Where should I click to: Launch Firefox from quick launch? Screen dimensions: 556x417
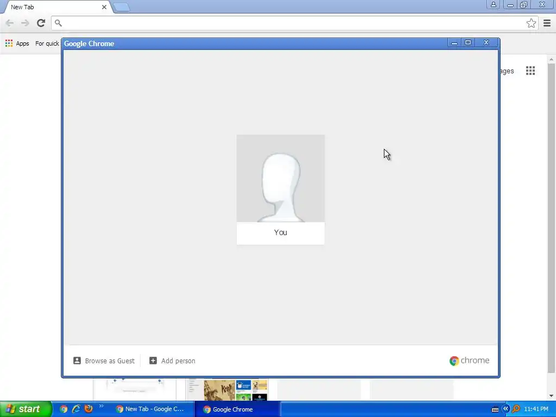pos(89,409)
